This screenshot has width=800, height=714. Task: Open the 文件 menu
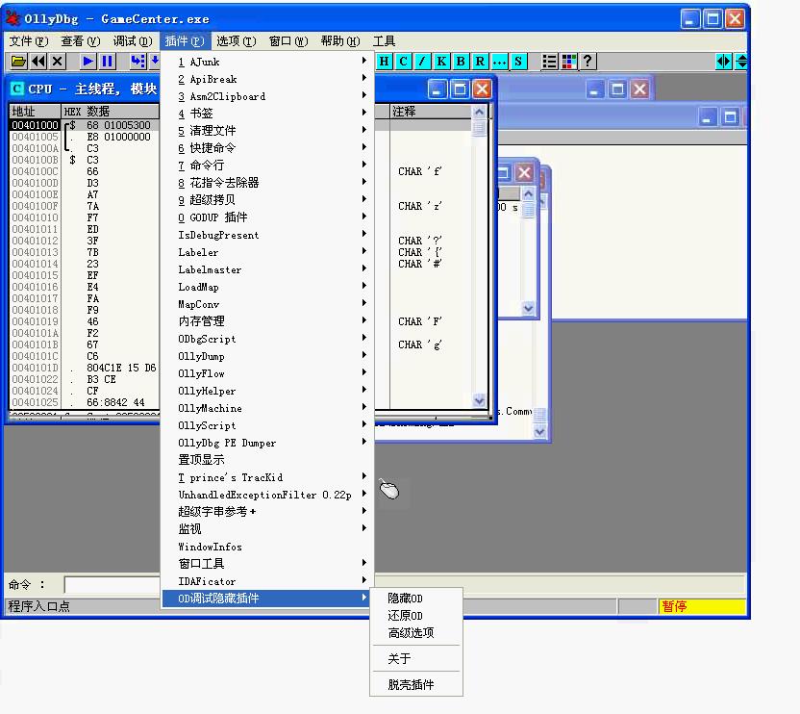[x=29, y=40]
